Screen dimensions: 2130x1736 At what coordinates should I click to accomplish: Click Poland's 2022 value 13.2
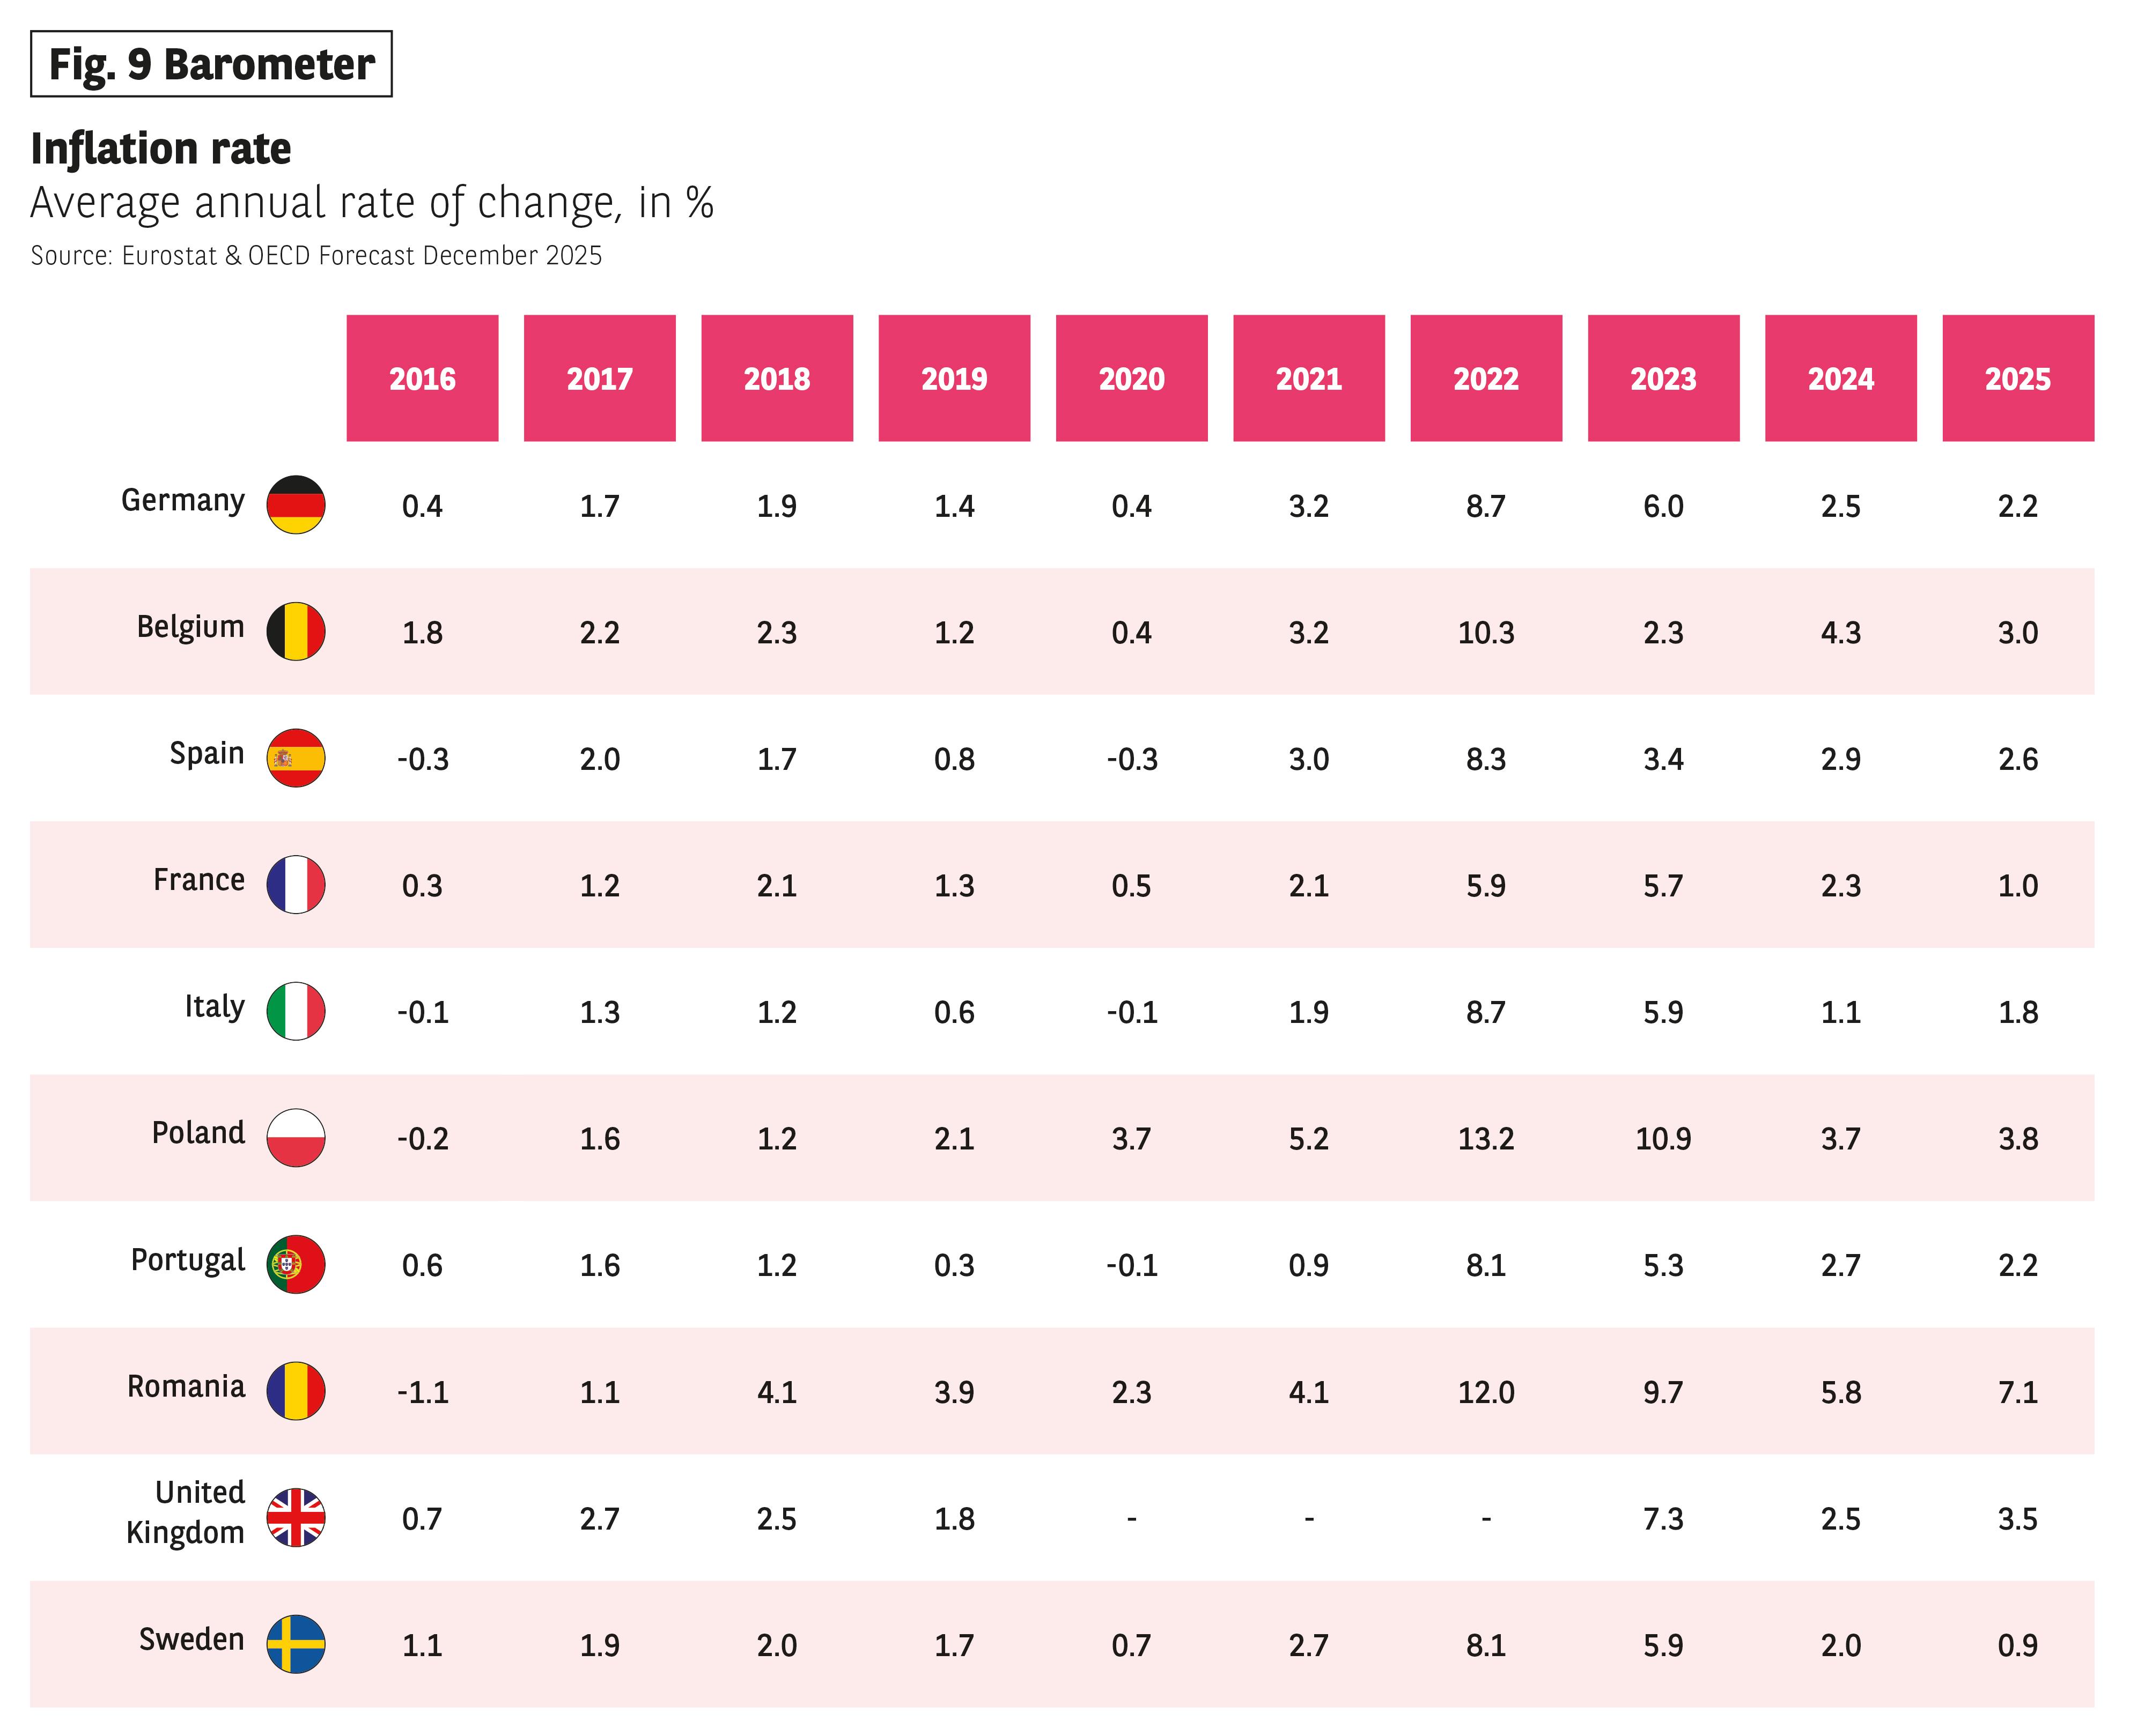(x=1486, y=1139)
